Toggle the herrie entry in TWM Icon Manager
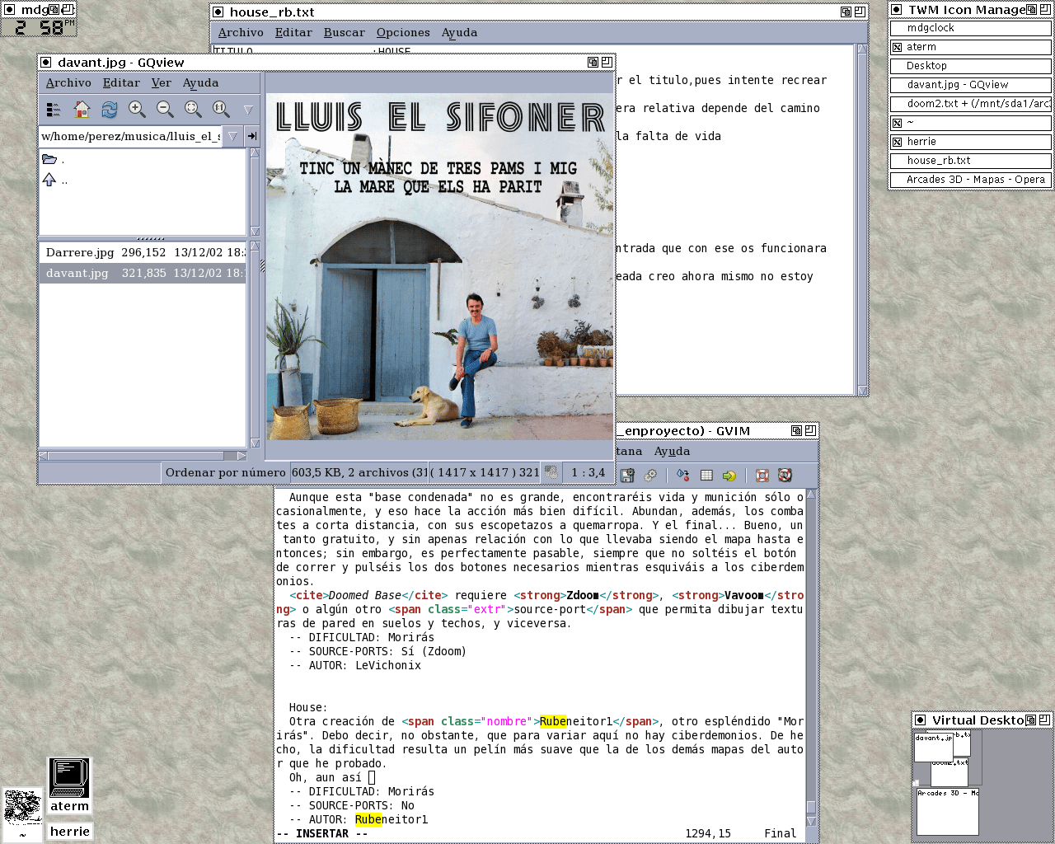This screenshot has width=1055, height=844. pos(971,142)
